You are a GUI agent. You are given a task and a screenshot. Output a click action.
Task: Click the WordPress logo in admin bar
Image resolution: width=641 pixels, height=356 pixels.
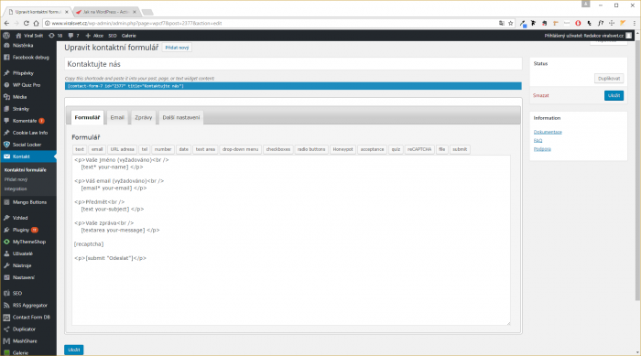tap(6, 36)
